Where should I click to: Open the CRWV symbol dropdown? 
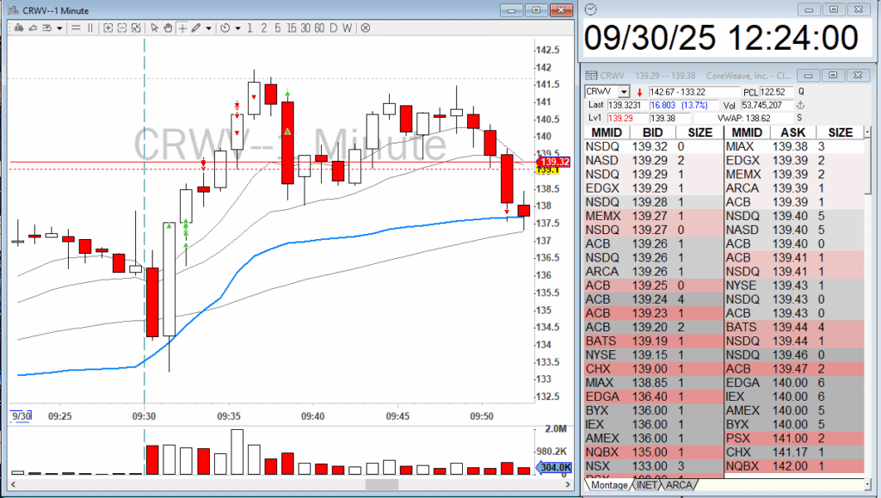click(624, 92)
